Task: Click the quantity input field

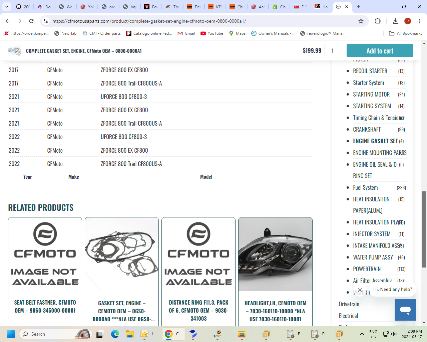Action: (335, 51)
